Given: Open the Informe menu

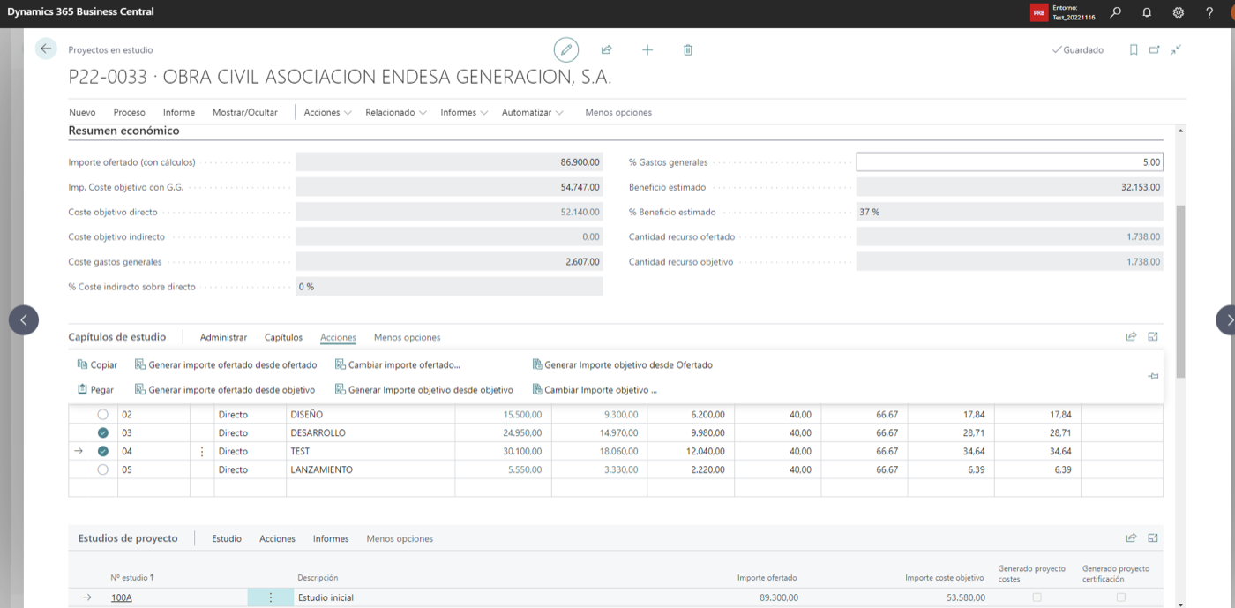Looking at the screenshot, I should pyautogui.click(x=179, y=112).
